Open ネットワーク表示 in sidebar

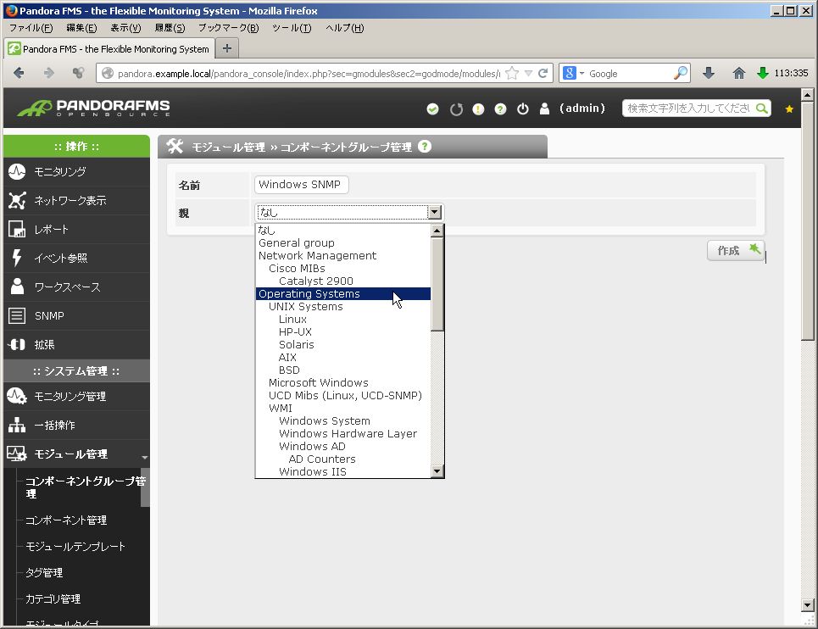(76, 200)
